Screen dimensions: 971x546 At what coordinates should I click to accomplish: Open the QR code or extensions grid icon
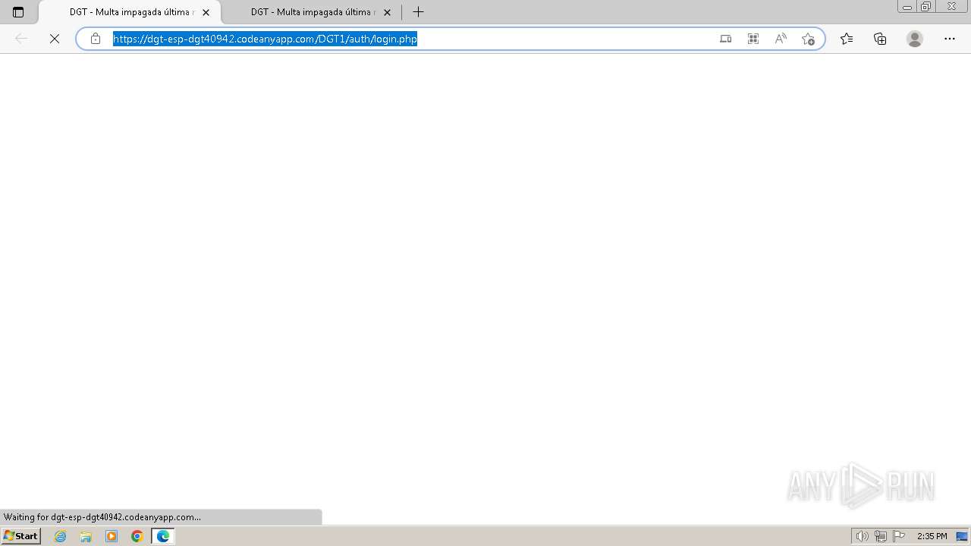point(753,39)
